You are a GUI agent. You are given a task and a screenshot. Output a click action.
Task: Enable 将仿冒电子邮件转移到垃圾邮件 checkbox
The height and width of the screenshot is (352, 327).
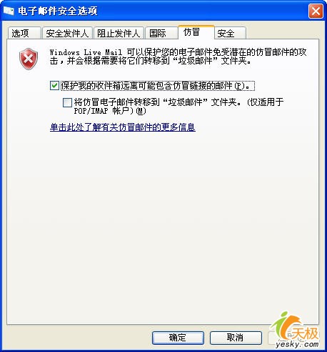67,102
